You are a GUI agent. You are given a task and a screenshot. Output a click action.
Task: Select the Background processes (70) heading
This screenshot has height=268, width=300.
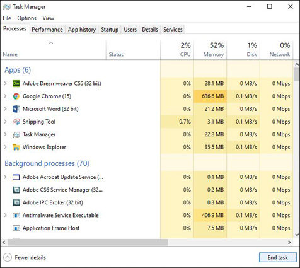point(47,163)
